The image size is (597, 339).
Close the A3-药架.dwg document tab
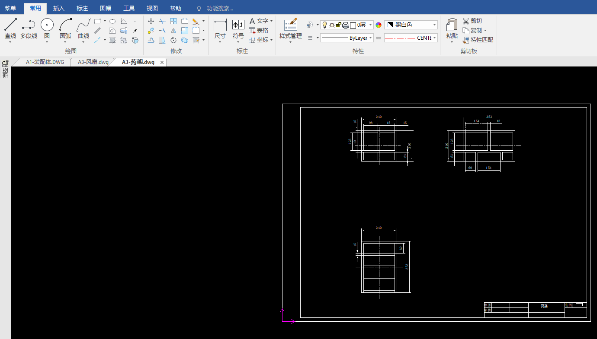tap(162, 63)
